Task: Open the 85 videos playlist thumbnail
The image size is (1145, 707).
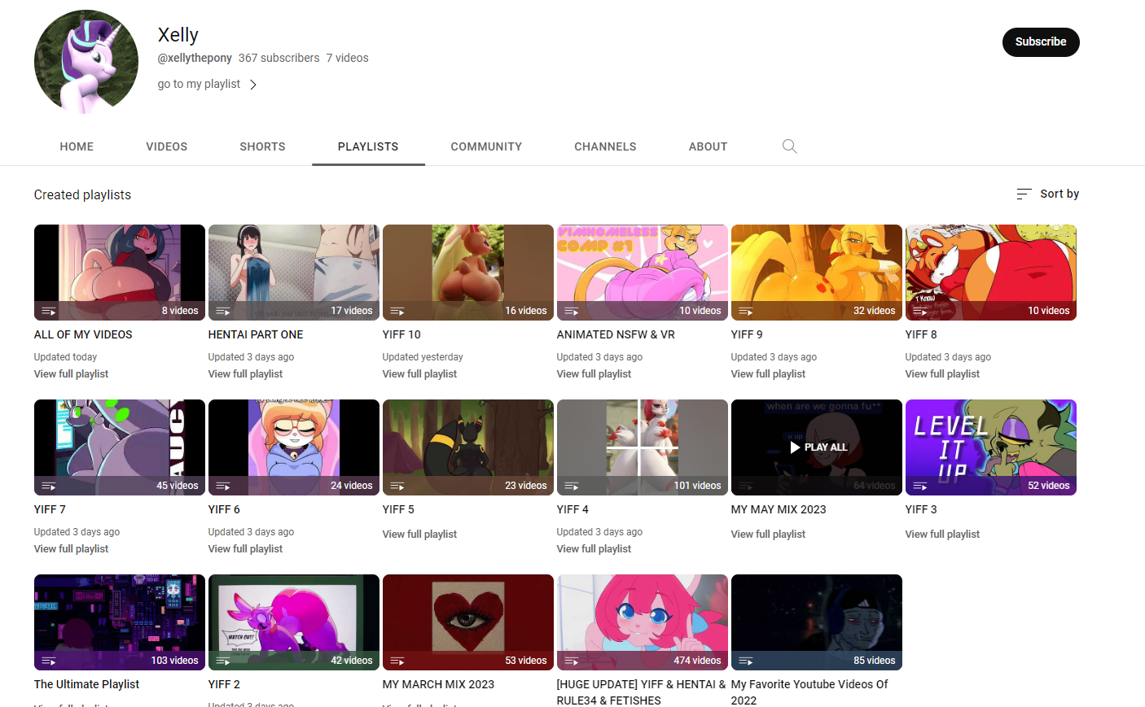Action: tap(816, 618)
